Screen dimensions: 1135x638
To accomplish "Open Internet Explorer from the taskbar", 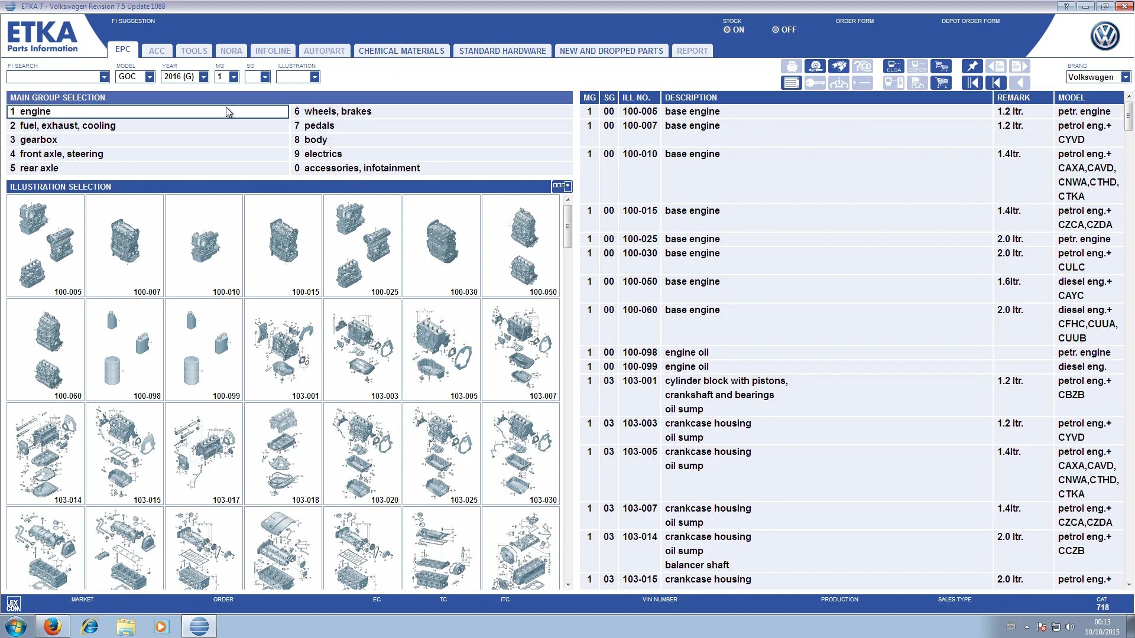I will pos(89,626).
